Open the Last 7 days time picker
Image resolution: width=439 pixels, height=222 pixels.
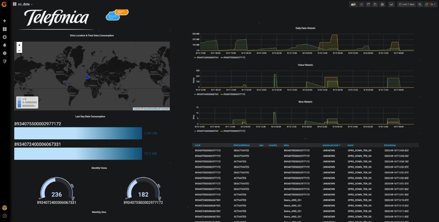coord(406,4)
